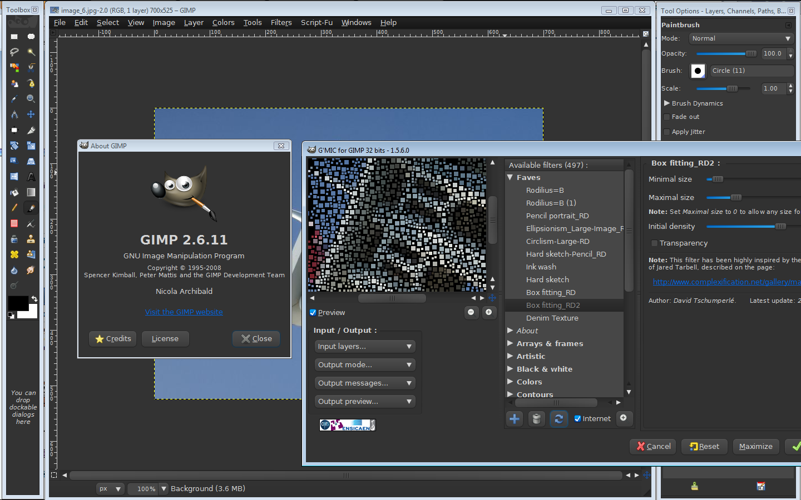Viewport: 801px width, 500px height.
Task: Expand the Brush Dynamics section
Action: pos(666,103)
